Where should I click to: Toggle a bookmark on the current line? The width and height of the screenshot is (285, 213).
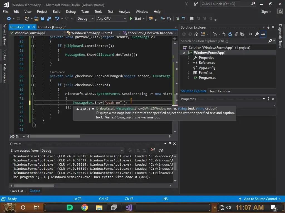192,19
